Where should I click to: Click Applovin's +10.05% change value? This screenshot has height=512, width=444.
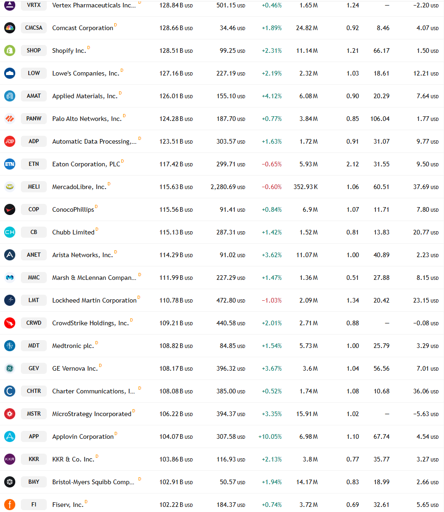tap(270, 436)
